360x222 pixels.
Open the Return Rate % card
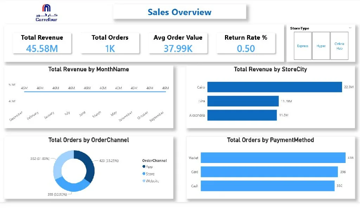pyautogui.click(x=246, y=43)
